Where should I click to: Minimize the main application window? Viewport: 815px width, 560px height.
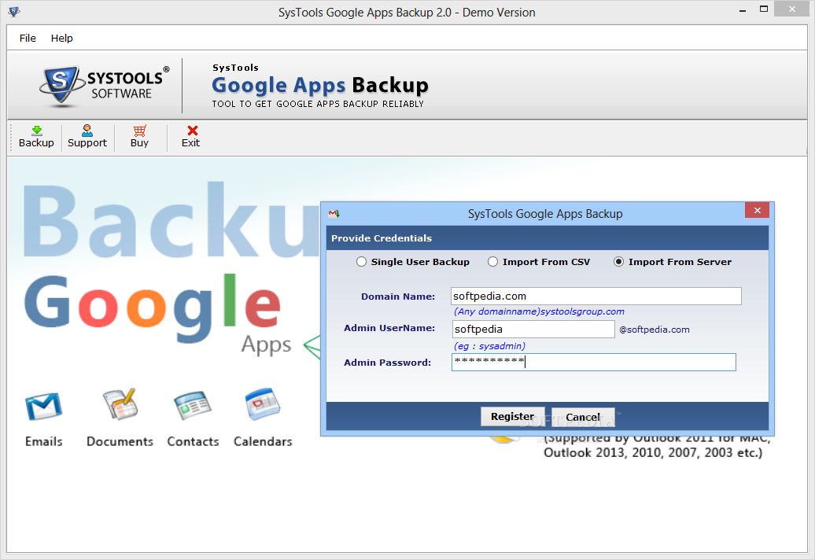pyautogui.click(x=743, y=10)
